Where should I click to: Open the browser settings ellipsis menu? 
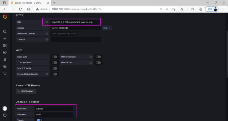point(223,9)
